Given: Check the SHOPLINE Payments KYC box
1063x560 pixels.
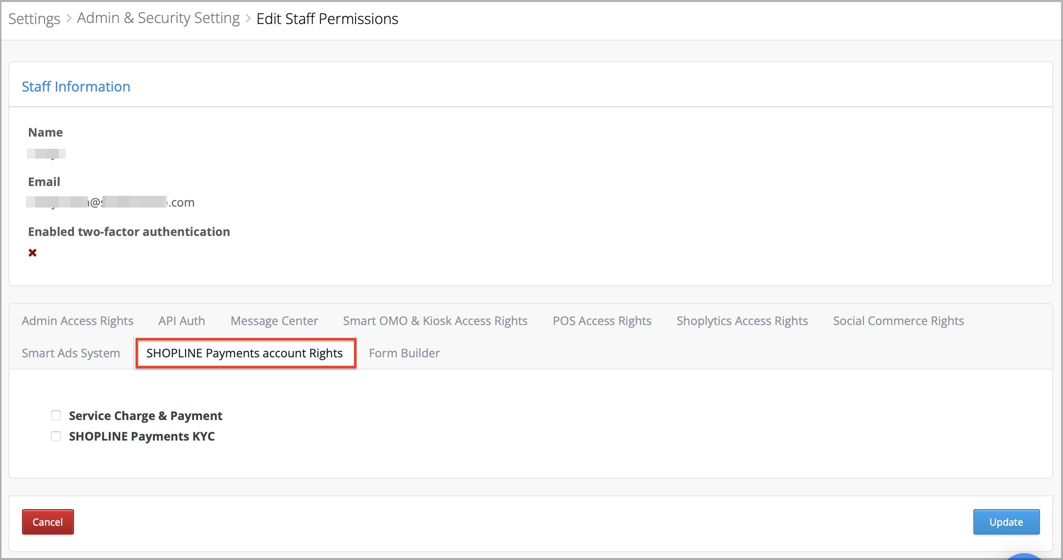Looking at the screenshot, I should pos(56,436).
